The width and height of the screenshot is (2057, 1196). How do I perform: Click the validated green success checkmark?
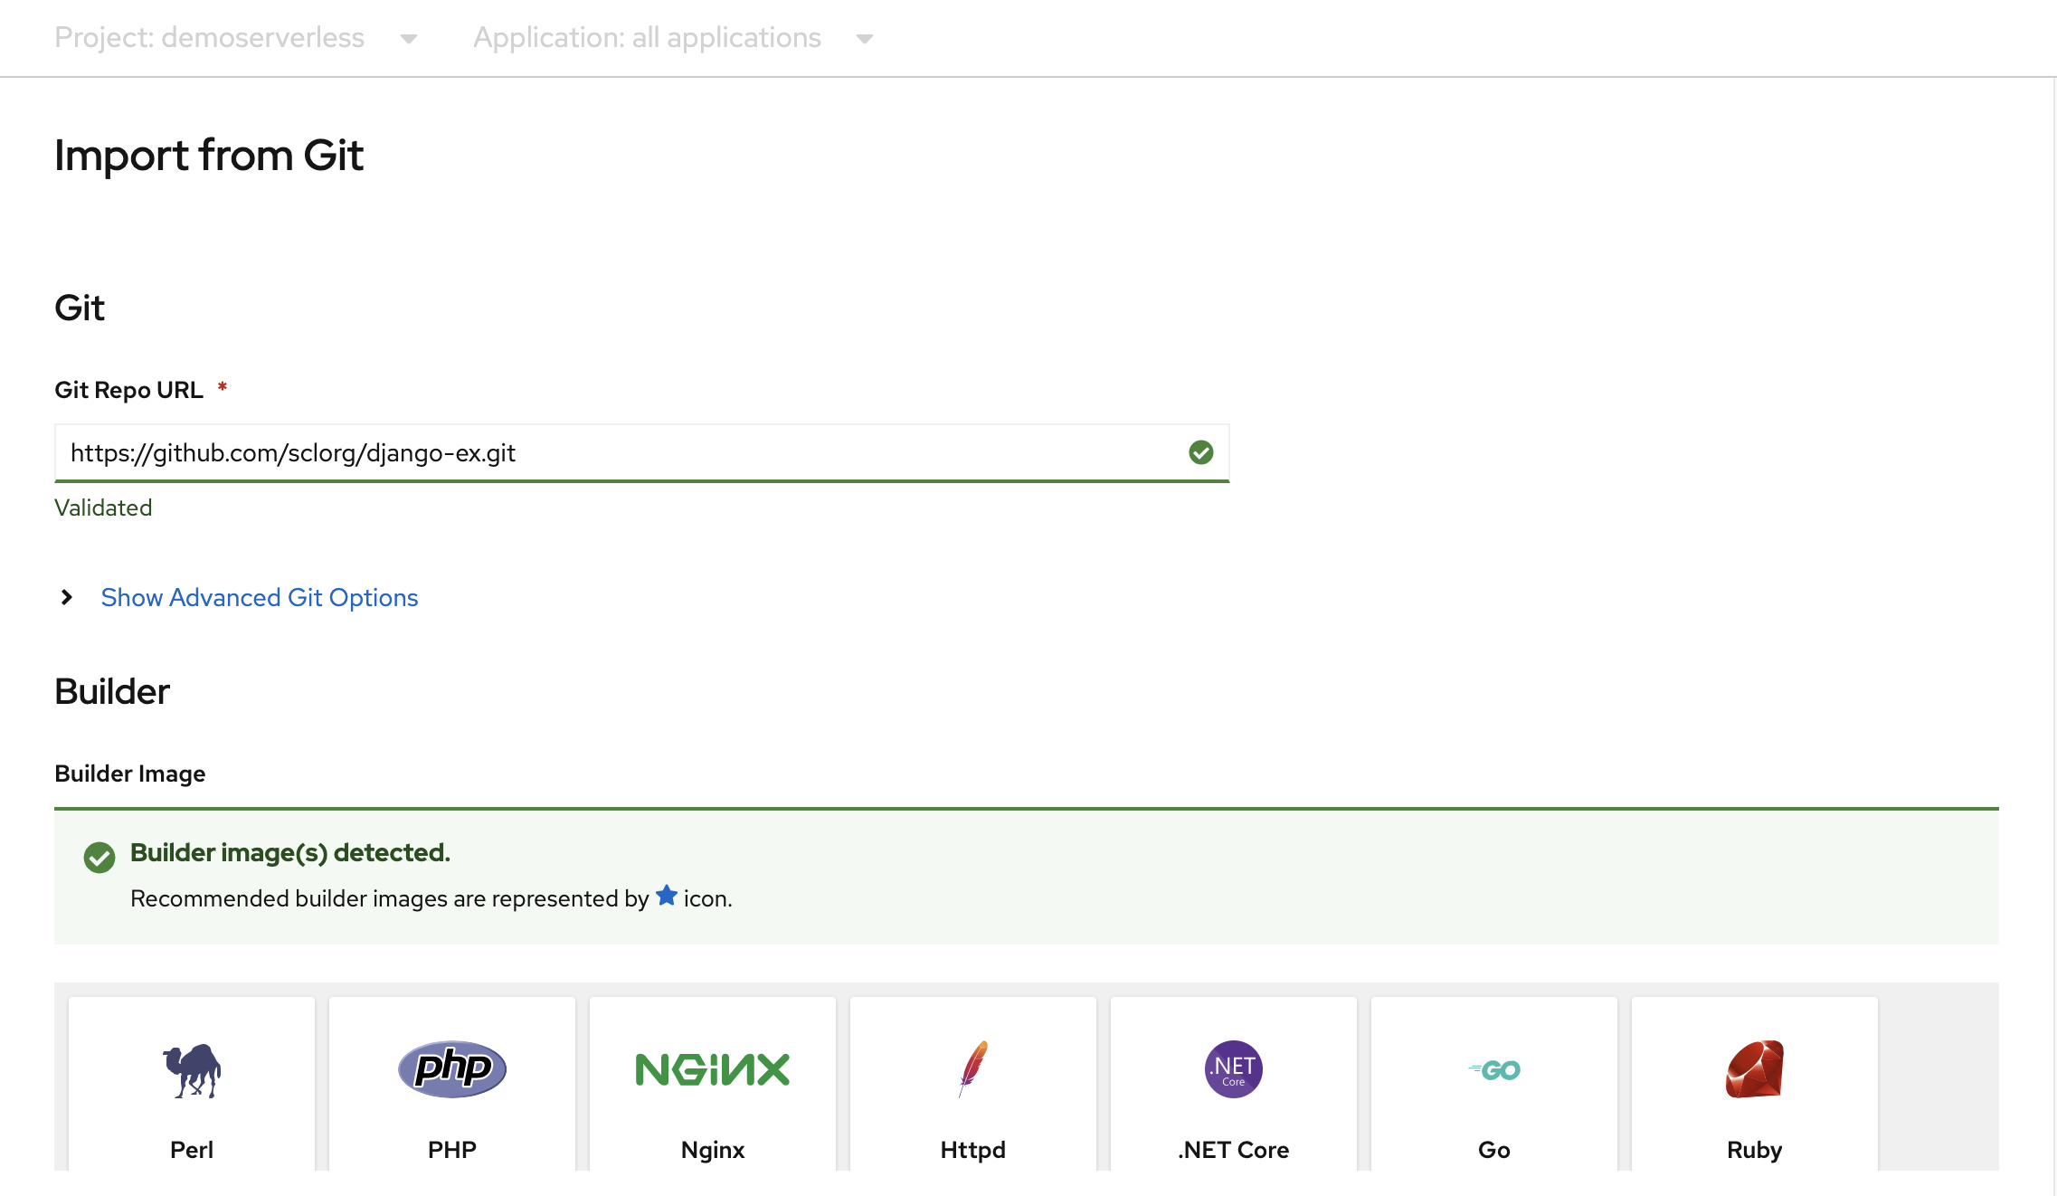1200,452
